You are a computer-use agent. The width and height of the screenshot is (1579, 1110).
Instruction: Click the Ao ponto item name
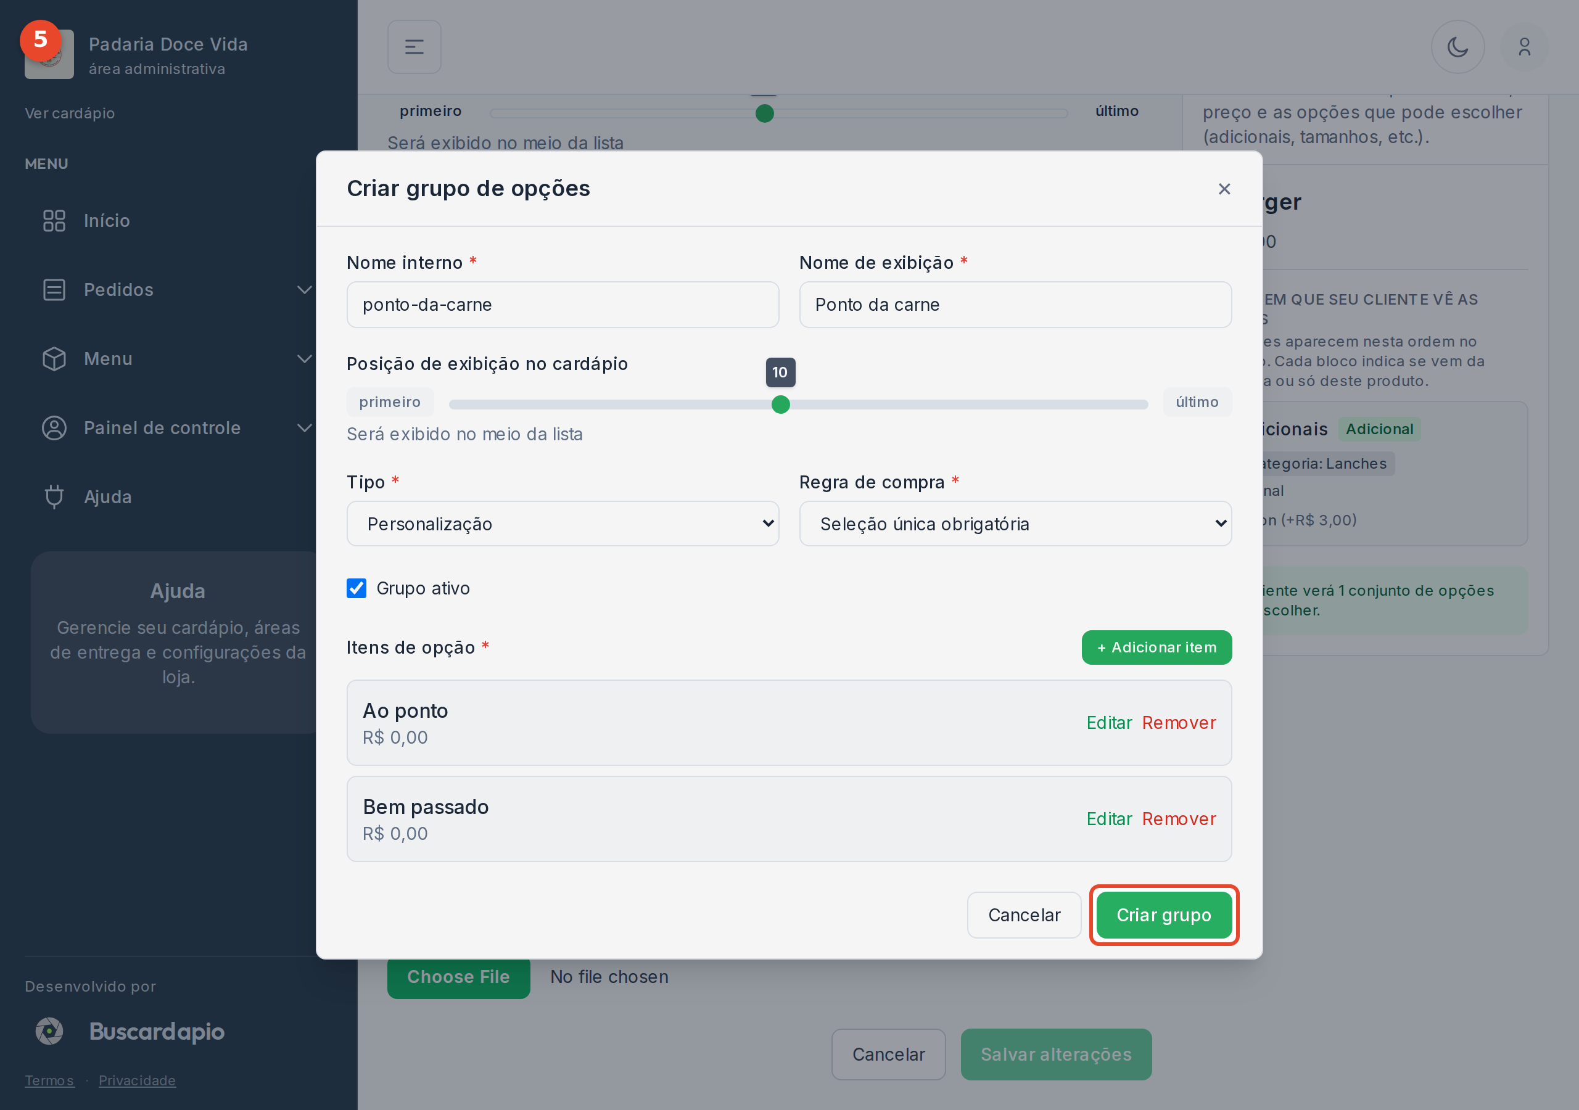click(405, 710)
